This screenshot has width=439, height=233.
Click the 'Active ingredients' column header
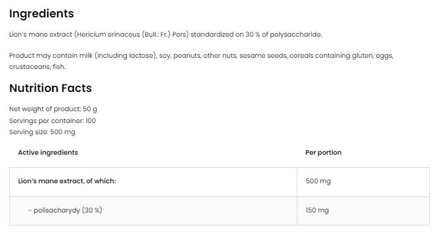coord(48,152)
